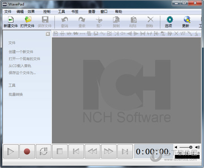The height and width of the screenshot is (168, 204).
Task: Click the Update (更新) globe icon
Action: pyautogui.click(x=187, y=20)
